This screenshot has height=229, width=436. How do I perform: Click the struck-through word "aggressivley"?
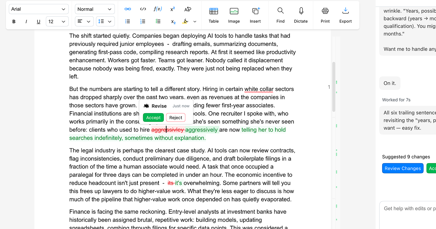[167, 130]
